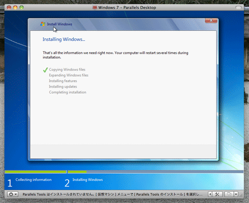The width and height of the screenshot is (249, 203).
Task: Click the Parallels Tools status message
Action: point(112,194)
